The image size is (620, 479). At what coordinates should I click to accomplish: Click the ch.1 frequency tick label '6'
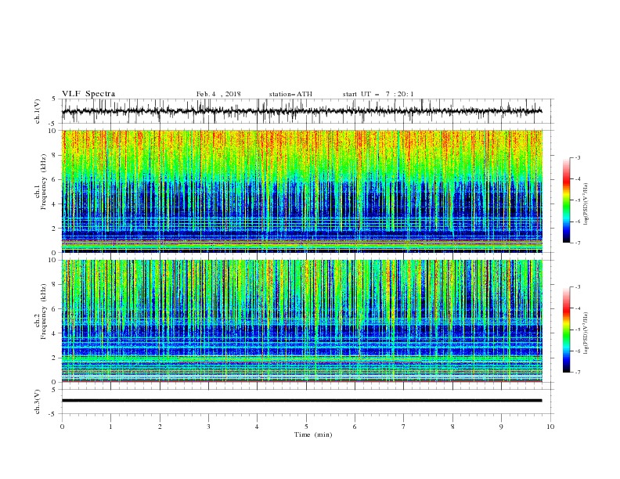[55, 179]
